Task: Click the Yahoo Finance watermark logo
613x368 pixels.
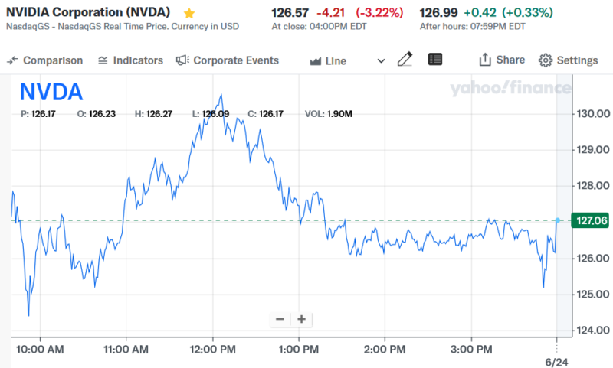Action: [x=510, y=89]
